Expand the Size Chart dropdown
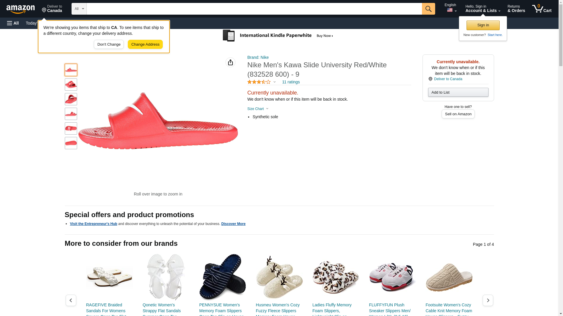This screenshot has height=316, width=563. pyautogui.click(x=258, y=109)
